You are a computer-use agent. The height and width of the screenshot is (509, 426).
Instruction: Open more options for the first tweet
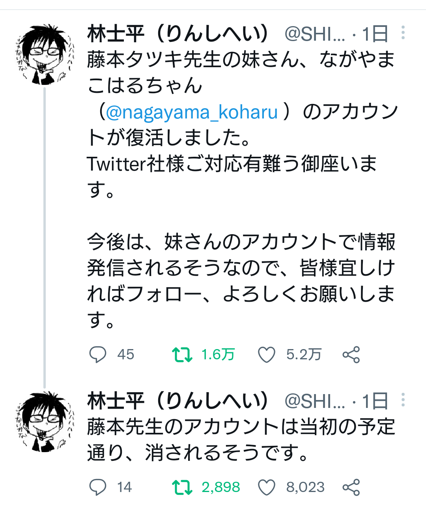(403, 33)
